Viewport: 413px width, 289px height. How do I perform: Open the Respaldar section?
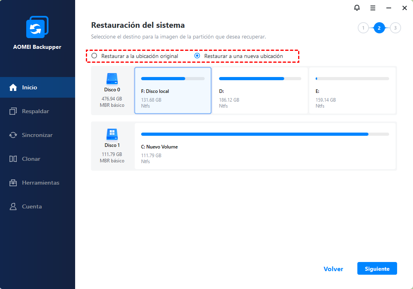click(x=37, y=111)
